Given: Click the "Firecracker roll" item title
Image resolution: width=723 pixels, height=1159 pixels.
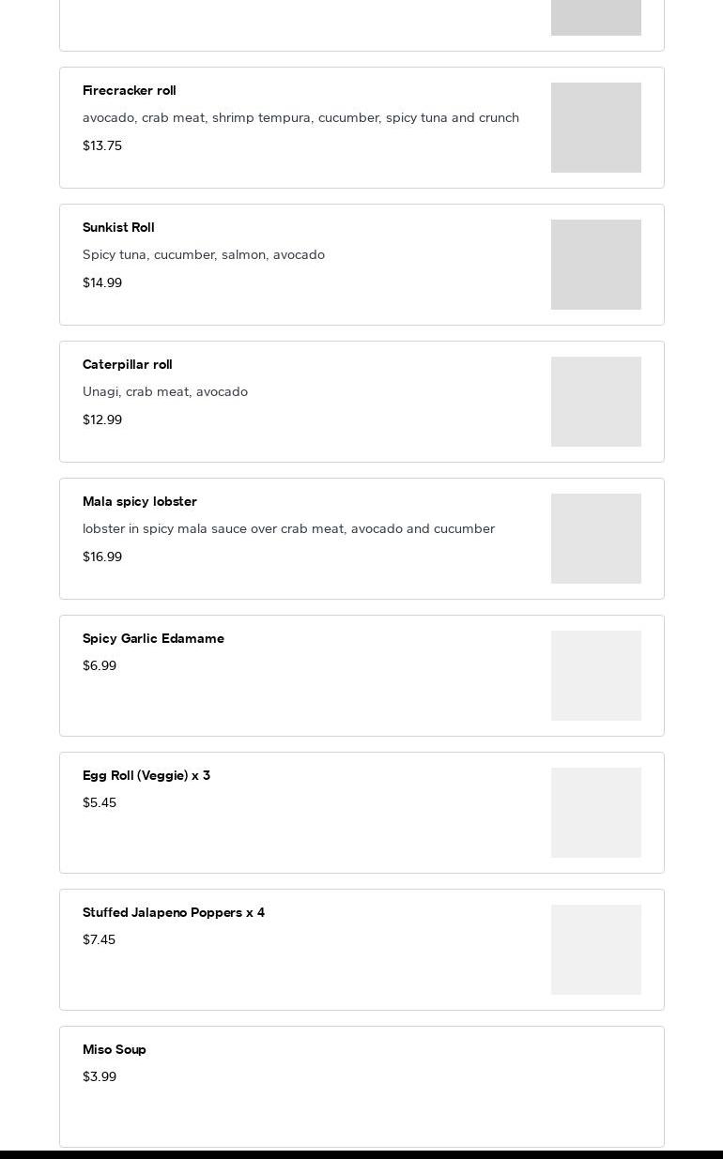Looking at the screenshot, I should tap(130, 91).
